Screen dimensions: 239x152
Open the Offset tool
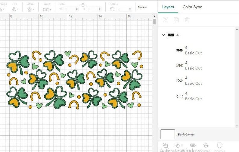point(29,9)
